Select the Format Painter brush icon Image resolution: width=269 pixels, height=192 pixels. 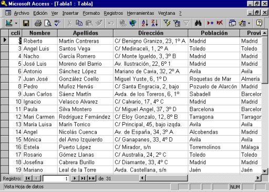(99, 23)
